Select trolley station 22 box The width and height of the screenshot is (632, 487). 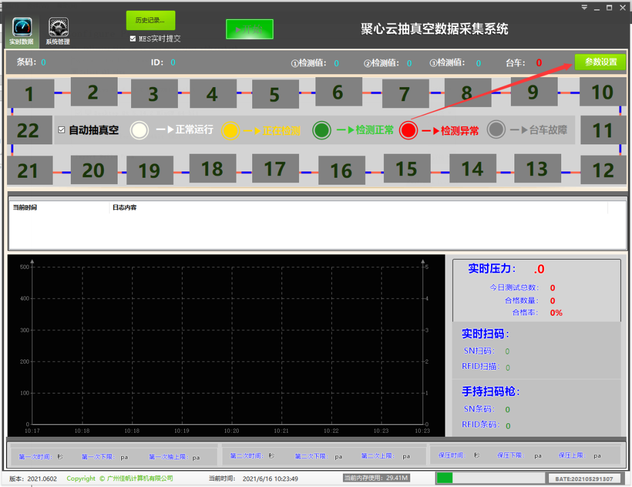click(x=29, y=130)
